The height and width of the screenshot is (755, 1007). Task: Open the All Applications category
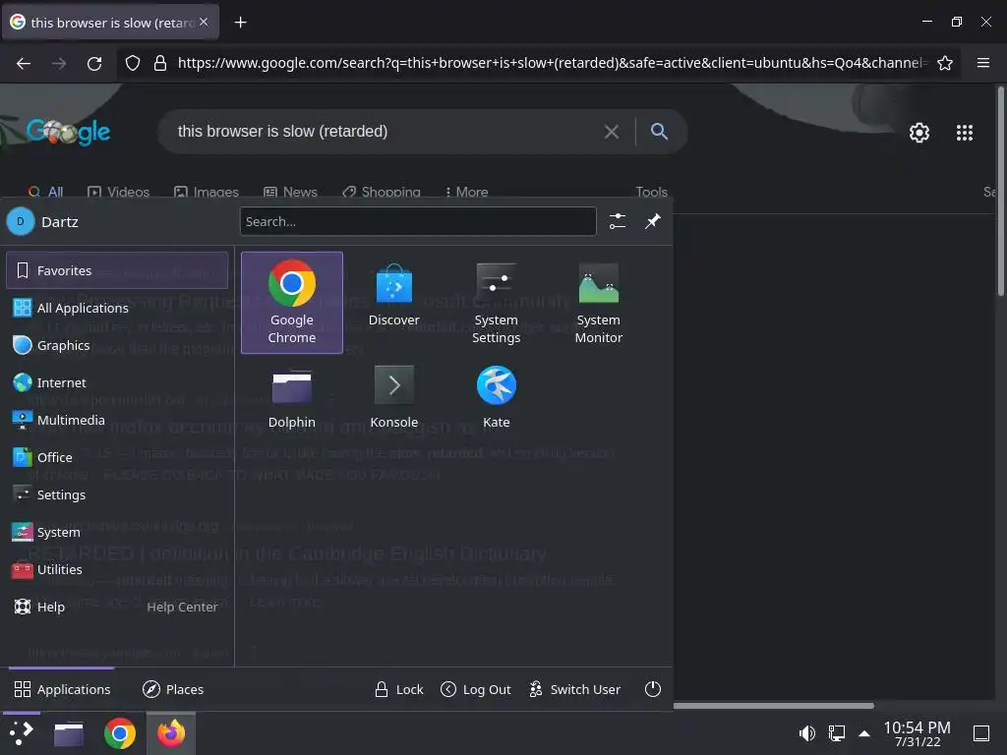pyautogui.click(x=117, y=308)
